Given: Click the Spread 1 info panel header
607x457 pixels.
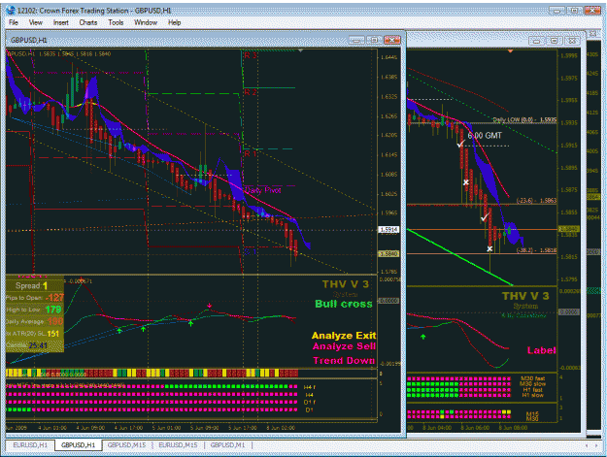Looking at the screenshot, I should [x=32, y=285].
